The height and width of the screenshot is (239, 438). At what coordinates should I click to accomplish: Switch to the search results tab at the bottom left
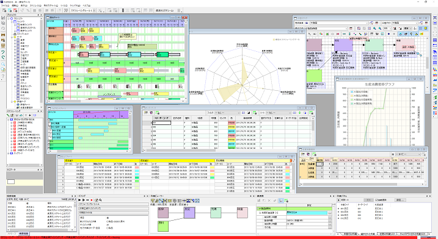click(23, 234)
